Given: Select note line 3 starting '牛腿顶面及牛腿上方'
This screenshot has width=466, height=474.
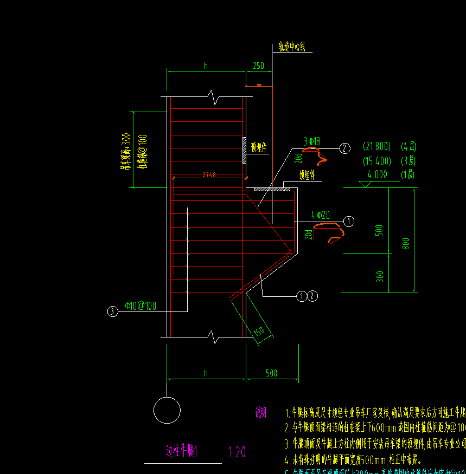Looking at the screenshot, I should (375, 444).
